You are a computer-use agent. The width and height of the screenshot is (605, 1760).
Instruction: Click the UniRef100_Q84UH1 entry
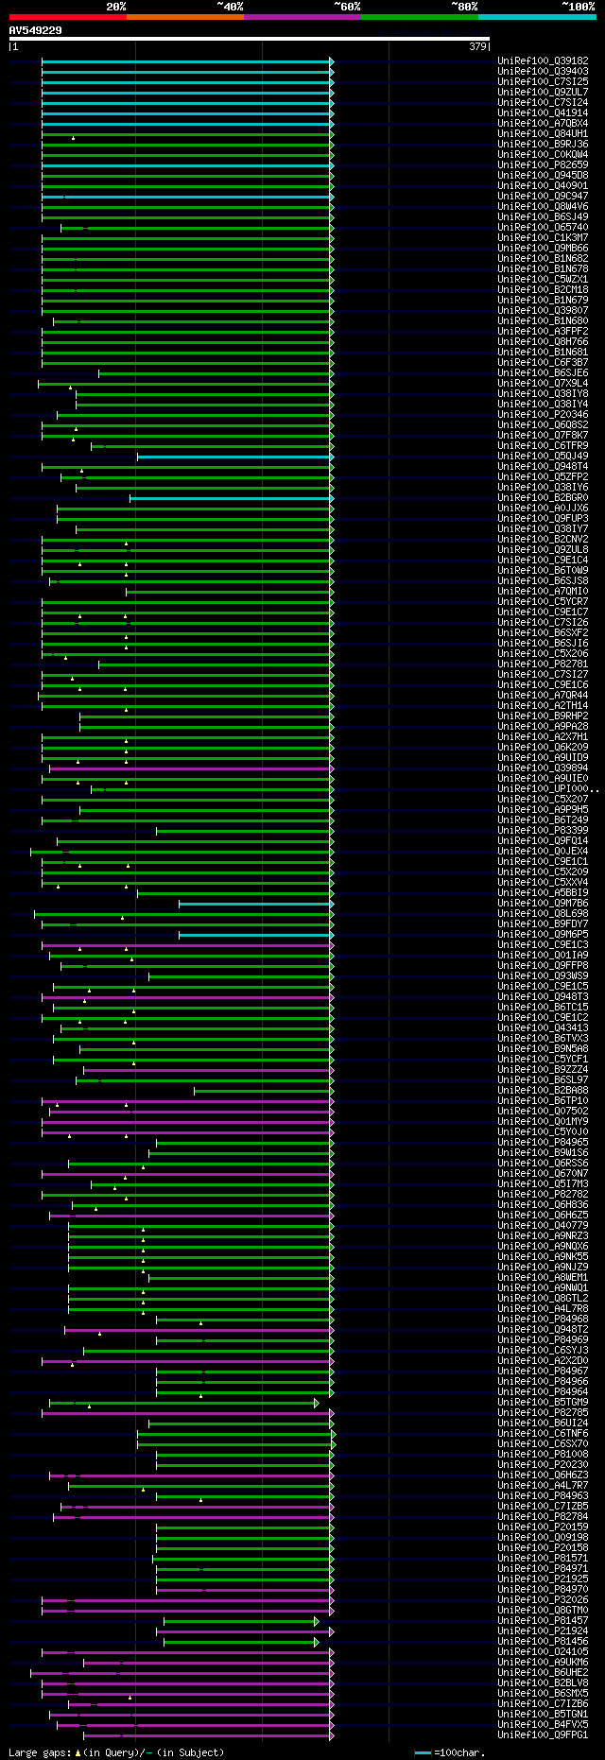pyautogui.click(x=543, y=134)
